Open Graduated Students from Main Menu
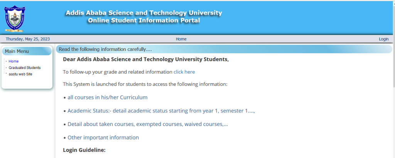Image resolution: width=395 pixels, height=158 pixels. point(24,68)
